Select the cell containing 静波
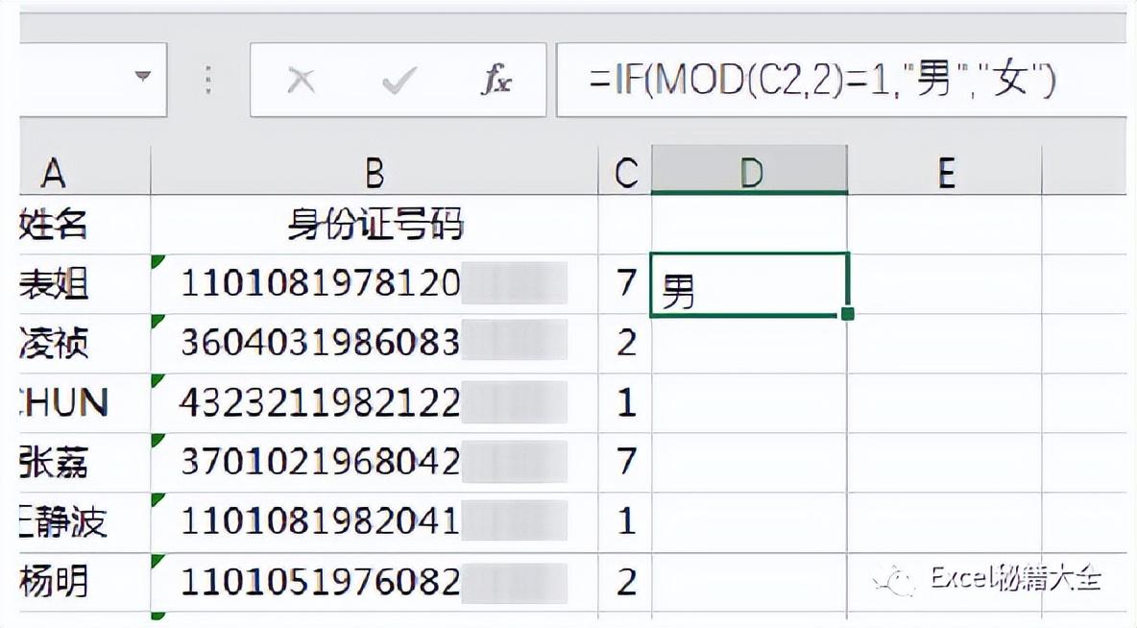1137x628 pixels. [x=85, y=521]
